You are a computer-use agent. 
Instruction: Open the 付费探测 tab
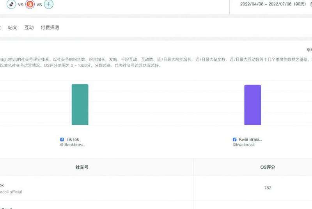tap(50, 28)
